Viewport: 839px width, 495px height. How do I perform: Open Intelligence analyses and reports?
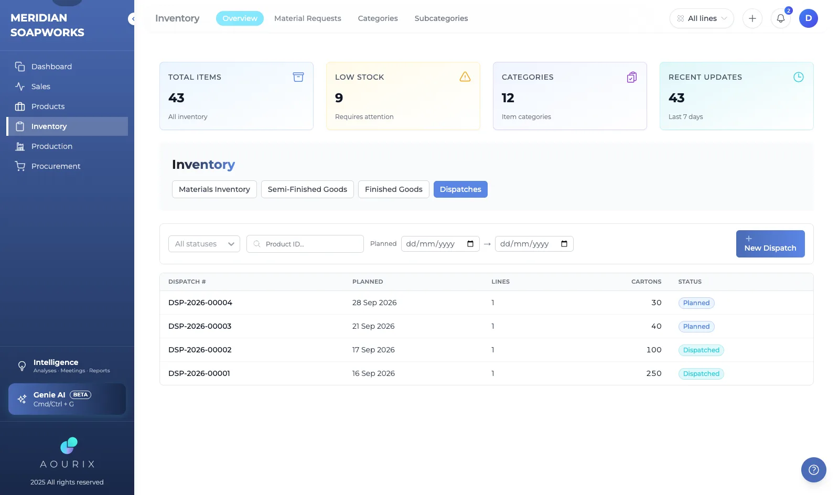[x=67, y=365]
